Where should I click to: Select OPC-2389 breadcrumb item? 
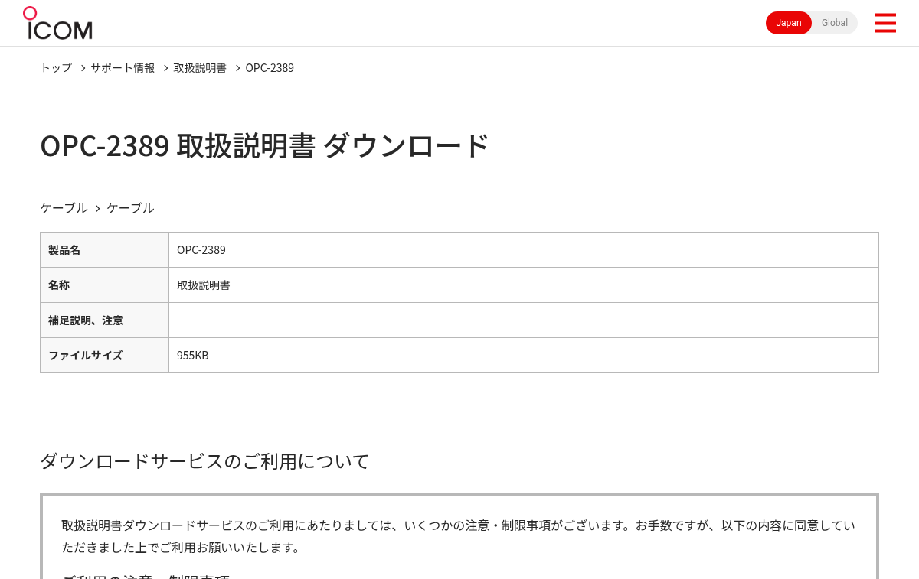(x=270, y=67)
